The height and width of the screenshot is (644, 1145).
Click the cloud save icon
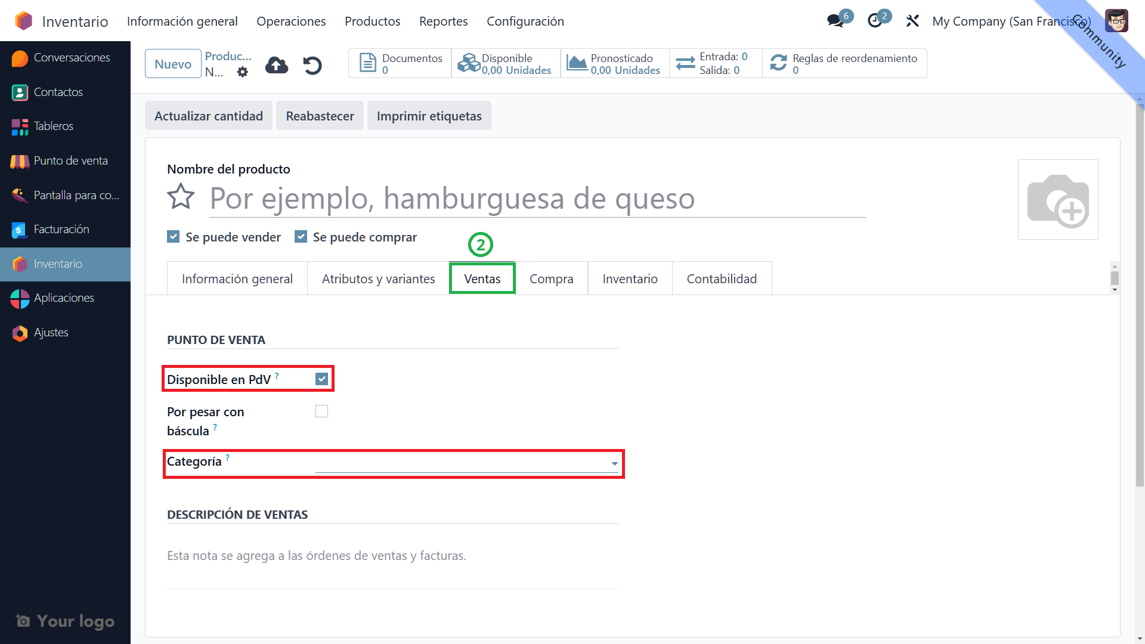click(276, 65)
